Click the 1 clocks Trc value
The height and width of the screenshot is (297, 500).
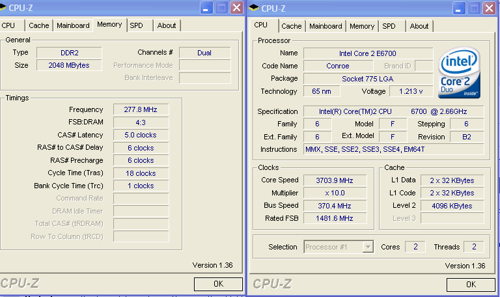(141, 186)
